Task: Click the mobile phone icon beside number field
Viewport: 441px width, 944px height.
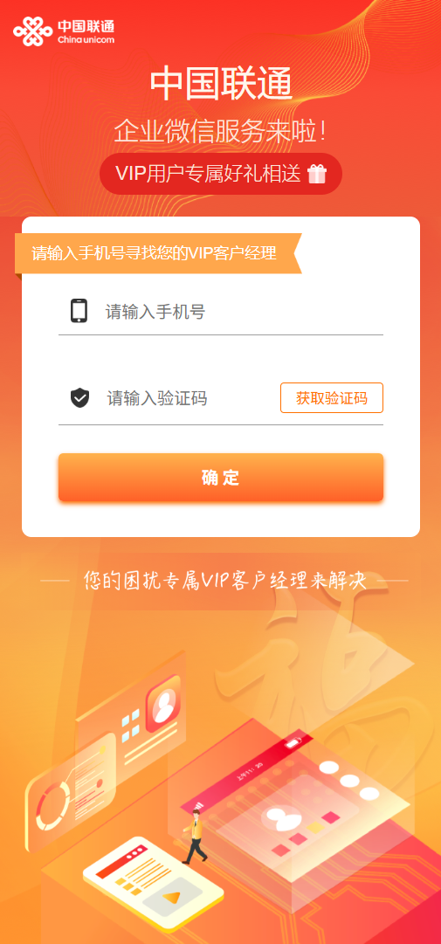Action: [79, 311]
